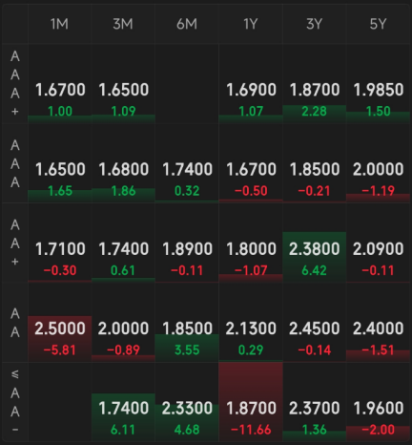The width and height of the screenshot is (412, 445).
Task: Open the ≤AA- 1Y cell with -11.66 change
Action: [251, 402]
